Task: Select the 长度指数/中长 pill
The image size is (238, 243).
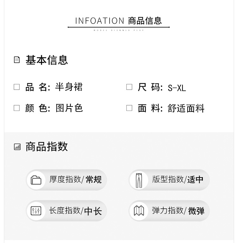Action: [66, 211]
